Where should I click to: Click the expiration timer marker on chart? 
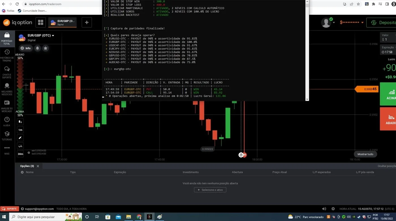(x=241, y=155)
